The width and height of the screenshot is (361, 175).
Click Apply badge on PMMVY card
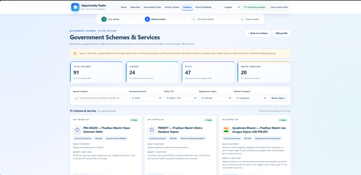pos(208,120)
